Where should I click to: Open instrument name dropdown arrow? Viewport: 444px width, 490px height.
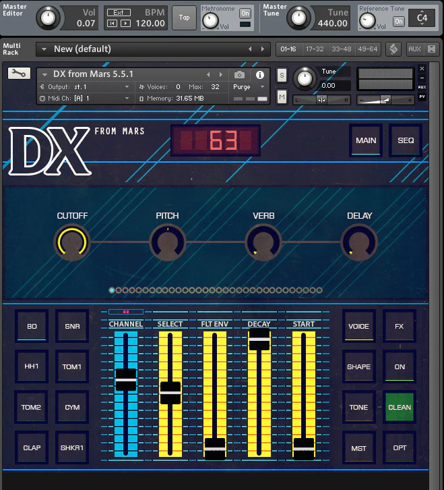(44, 75)
